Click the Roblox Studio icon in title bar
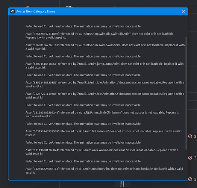The width and height of the screenshot is (197, 188). (x=12, y=11)
